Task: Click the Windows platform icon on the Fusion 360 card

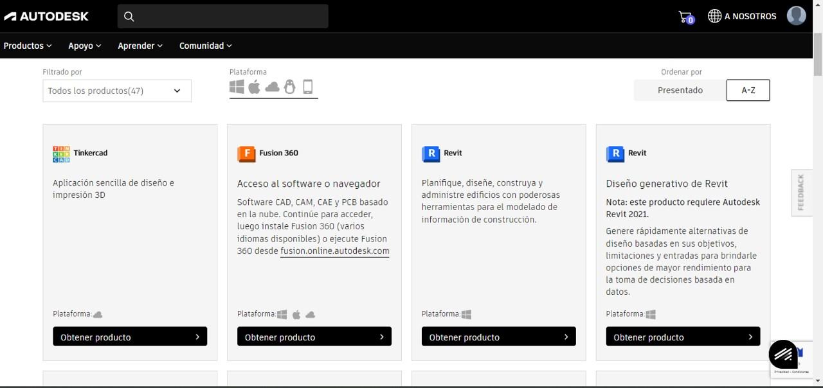Action: tap(282, 315)
